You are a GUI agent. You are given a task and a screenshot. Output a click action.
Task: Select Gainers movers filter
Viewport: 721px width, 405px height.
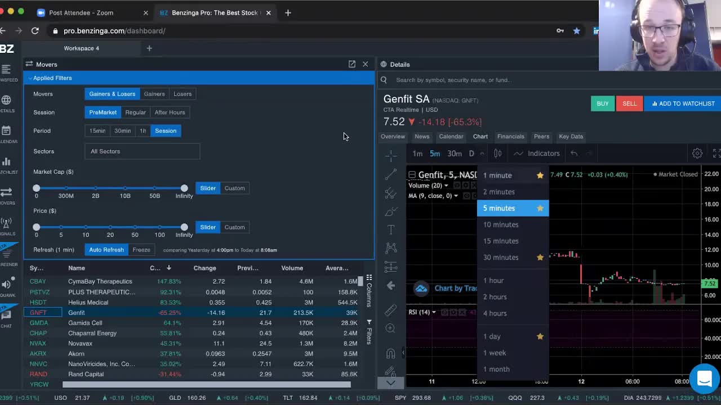pyautogui.click(x=154, y=94)
